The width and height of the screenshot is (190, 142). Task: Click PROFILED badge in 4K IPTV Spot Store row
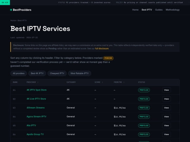point(144,90)
